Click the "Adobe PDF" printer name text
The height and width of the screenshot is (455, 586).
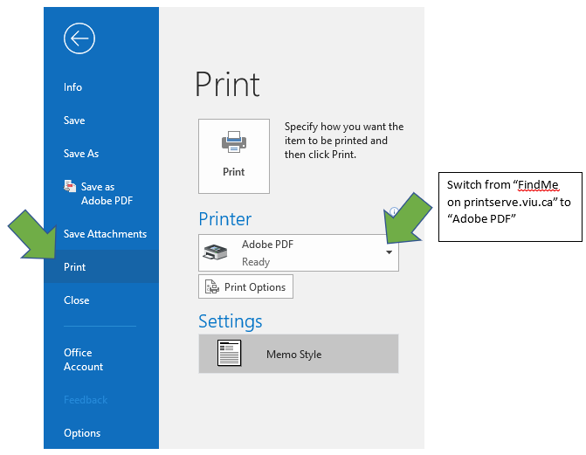267,245
